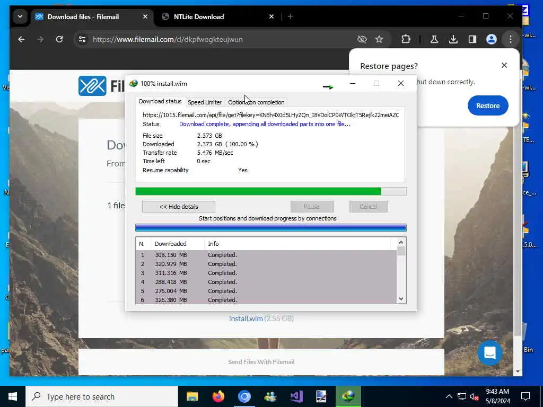Screen dimensions: 543x407
Task: Click the Pause button in download dialog
Action: point(312,207)
